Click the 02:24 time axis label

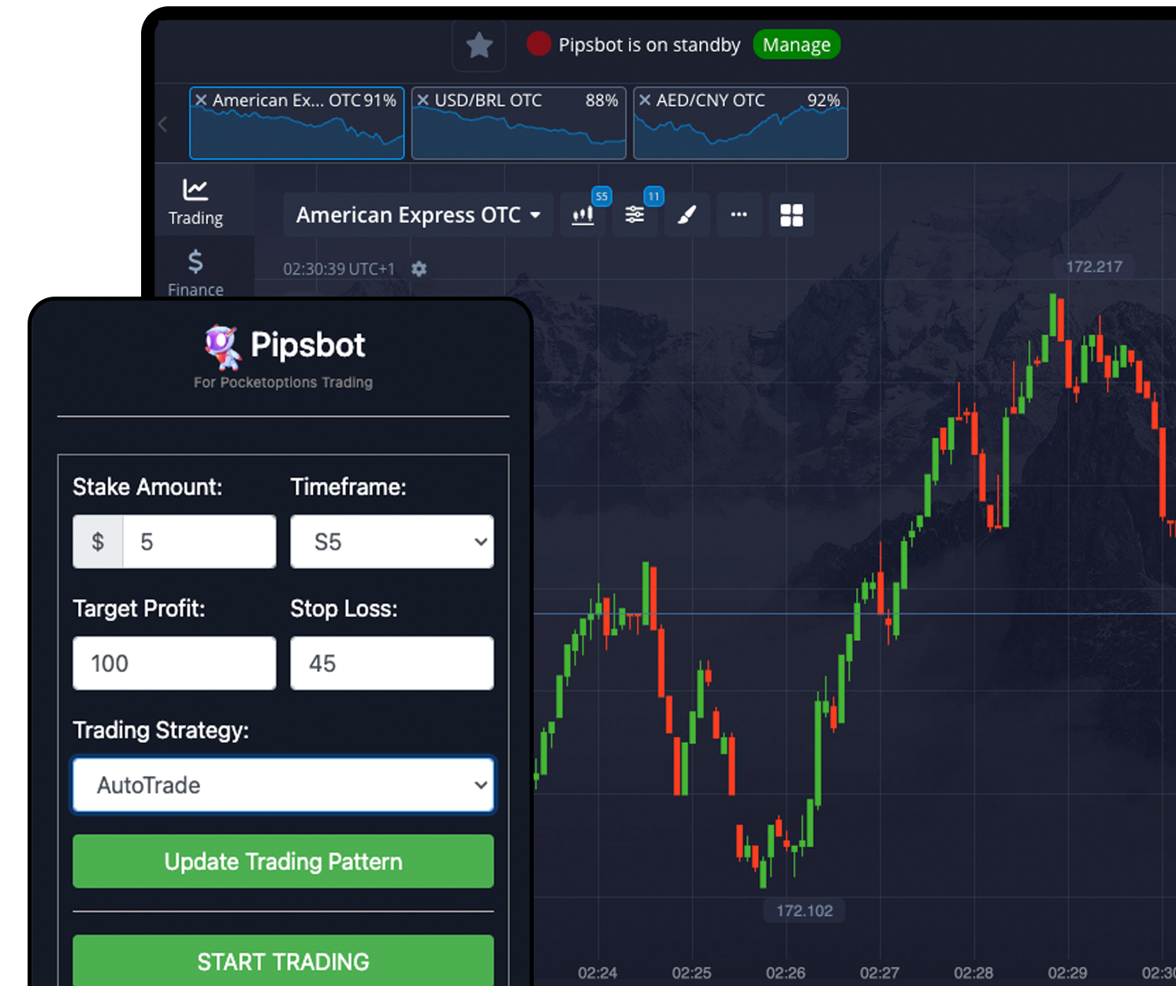click(x=597, y=973)
